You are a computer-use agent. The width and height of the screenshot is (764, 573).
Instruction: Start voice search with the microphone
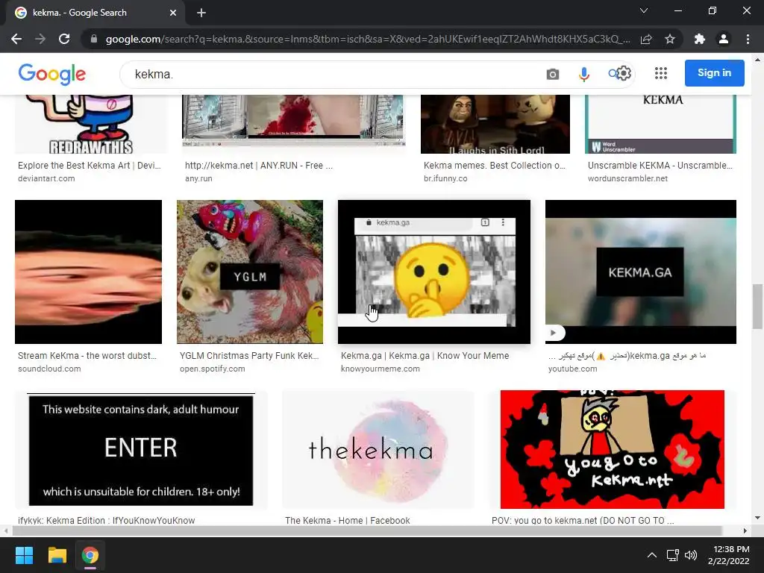pos(583,74)
